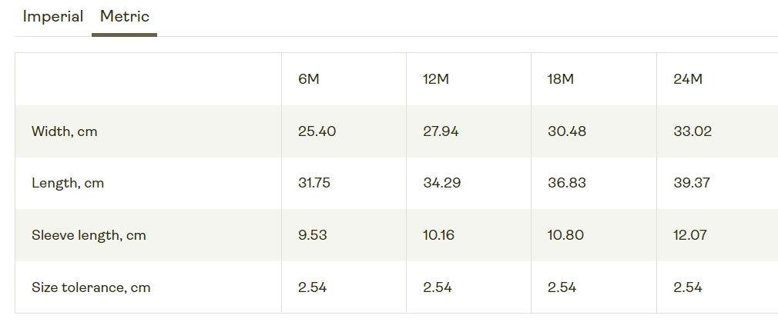Select the Size tolerance, cm row label
The image size is (778, 332).
tap(91, 287)
